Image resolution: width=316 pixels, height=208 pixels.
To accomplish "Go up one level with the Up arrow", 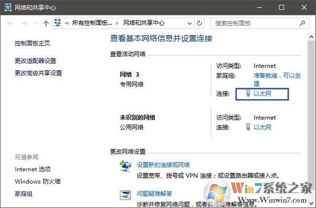I will 46,23.
